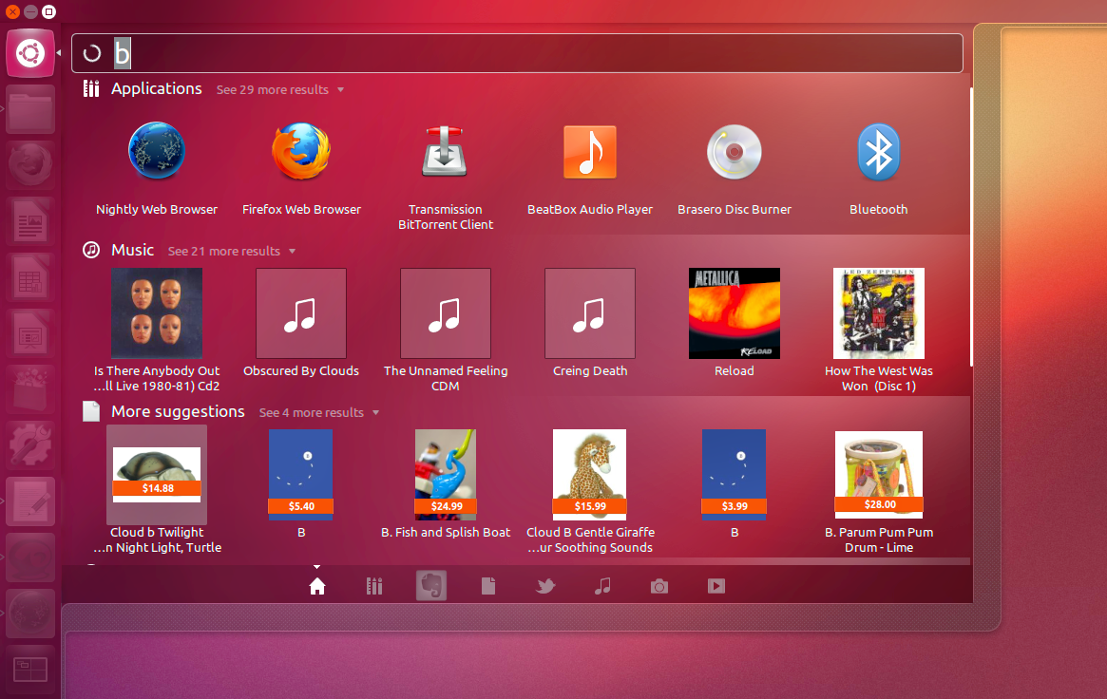
Task: Expand Applications with See 29 more results
Action: coord(273,89)
